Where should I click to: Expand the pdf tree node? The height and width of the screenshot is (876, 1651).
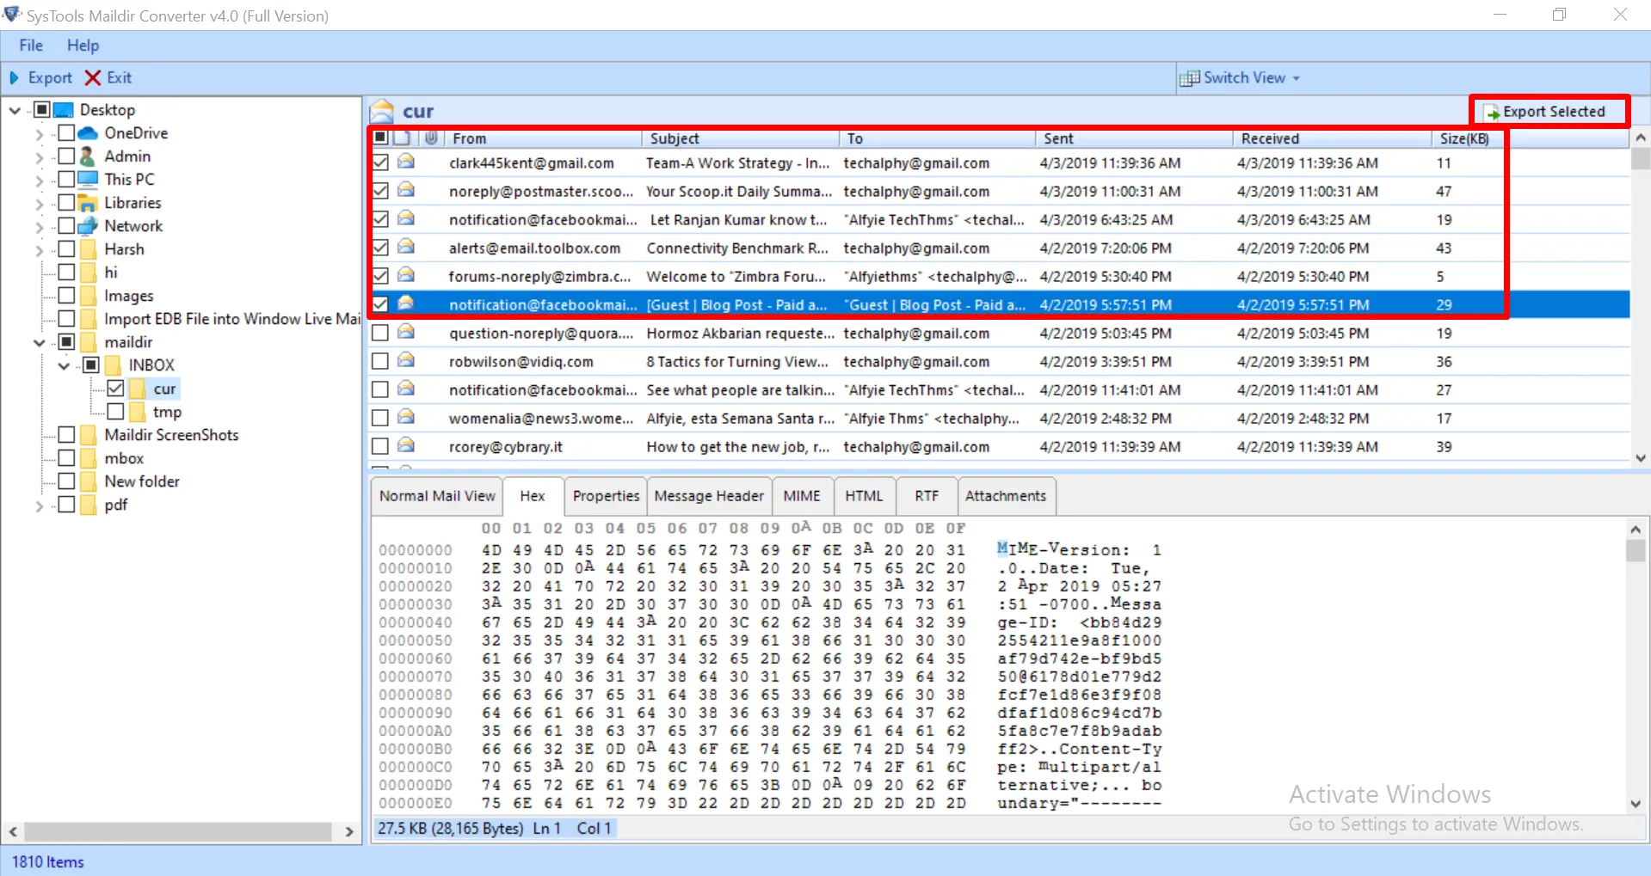click(x=39, y=505)
